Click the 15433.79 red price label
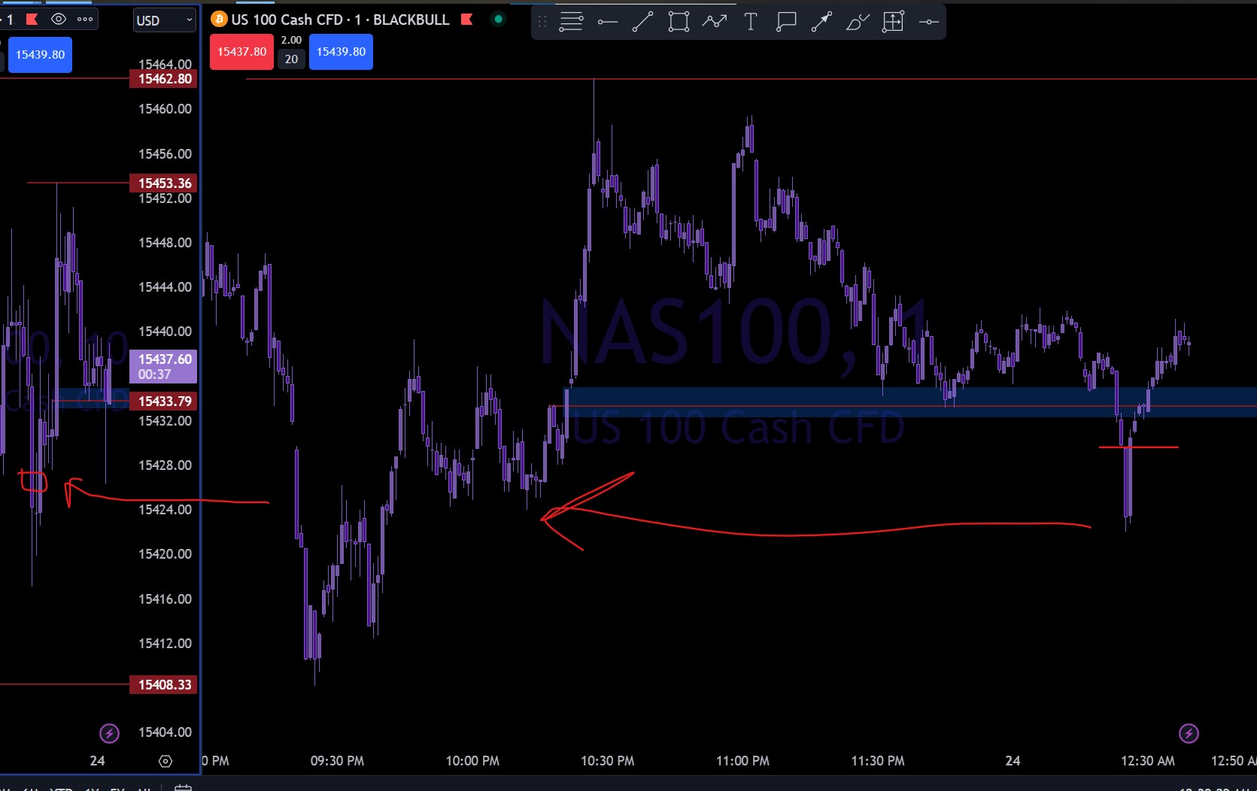This screenshot has height=791, width=1257. [x=163, y=401]
